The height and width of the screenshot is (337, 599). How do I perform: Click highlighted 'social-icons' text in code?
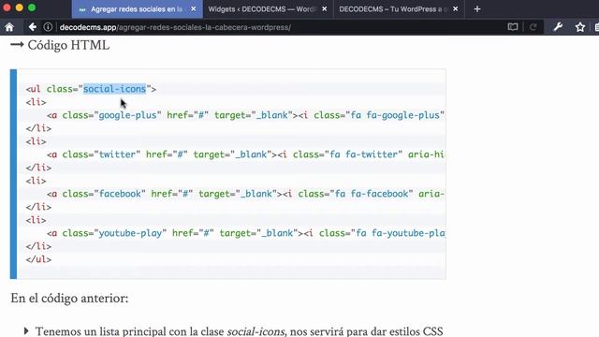coord(114,89)
